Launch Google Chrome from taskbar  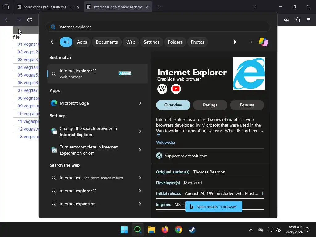(179, 230)
